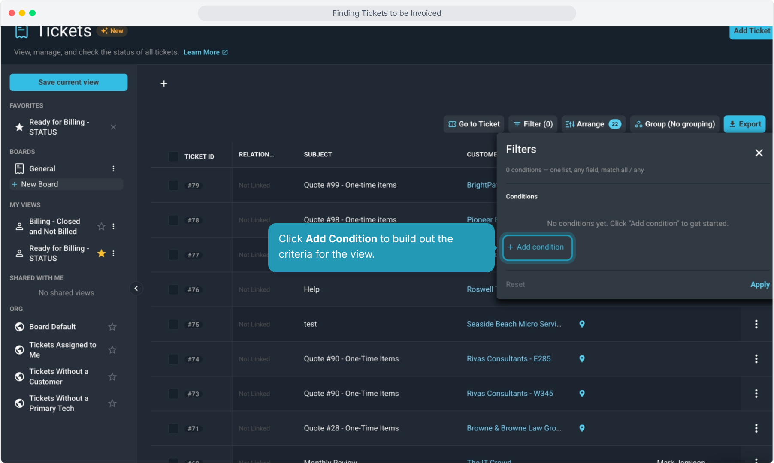Open the Learn More link

pos(206,52)
